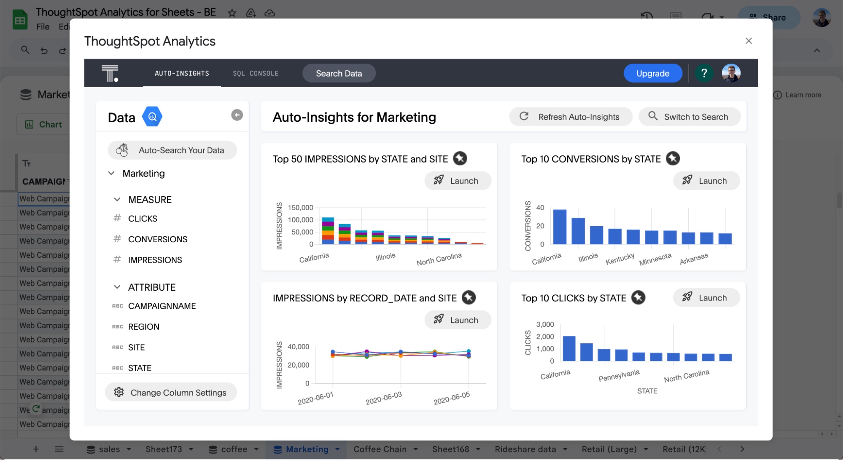Collapse the ATTRIBUTE section
The width and height of the screenshot is (843, 460).
[x=117, y=287]
